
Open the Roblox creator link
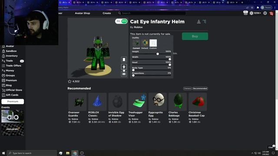click(138, 27)
